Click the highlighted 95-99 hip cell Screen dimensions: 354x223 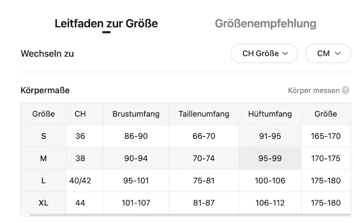pyautogui.click(x=270, y=158)
